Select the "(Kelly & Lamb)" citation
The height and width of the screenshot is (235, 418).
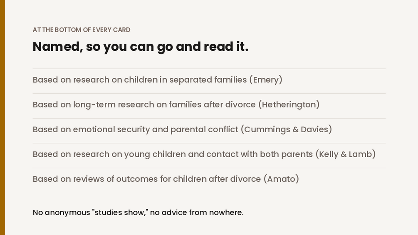(346, 154)
